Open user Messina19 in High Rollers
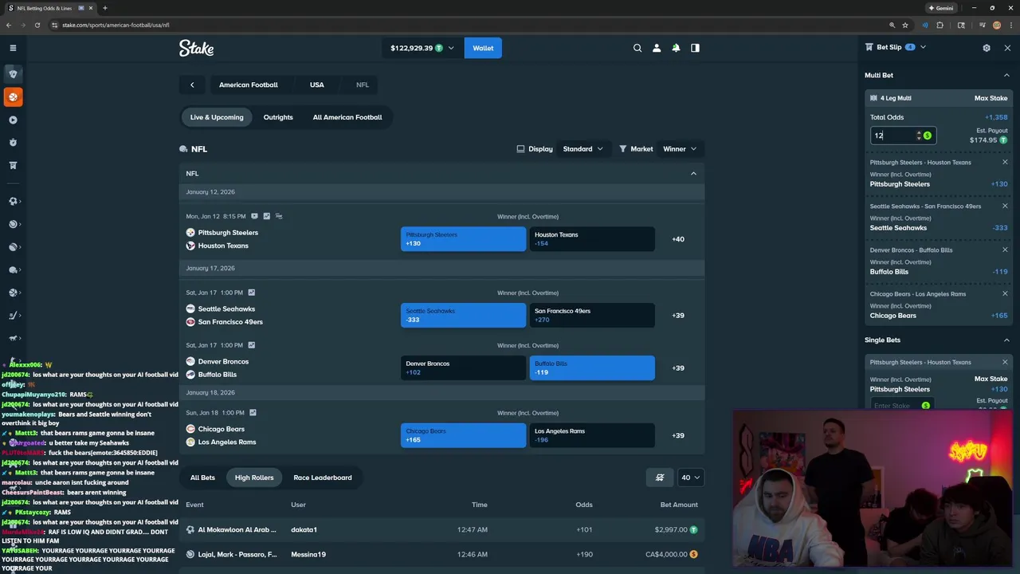Viewport: 1020px width, 574px height. pos(308,554)
